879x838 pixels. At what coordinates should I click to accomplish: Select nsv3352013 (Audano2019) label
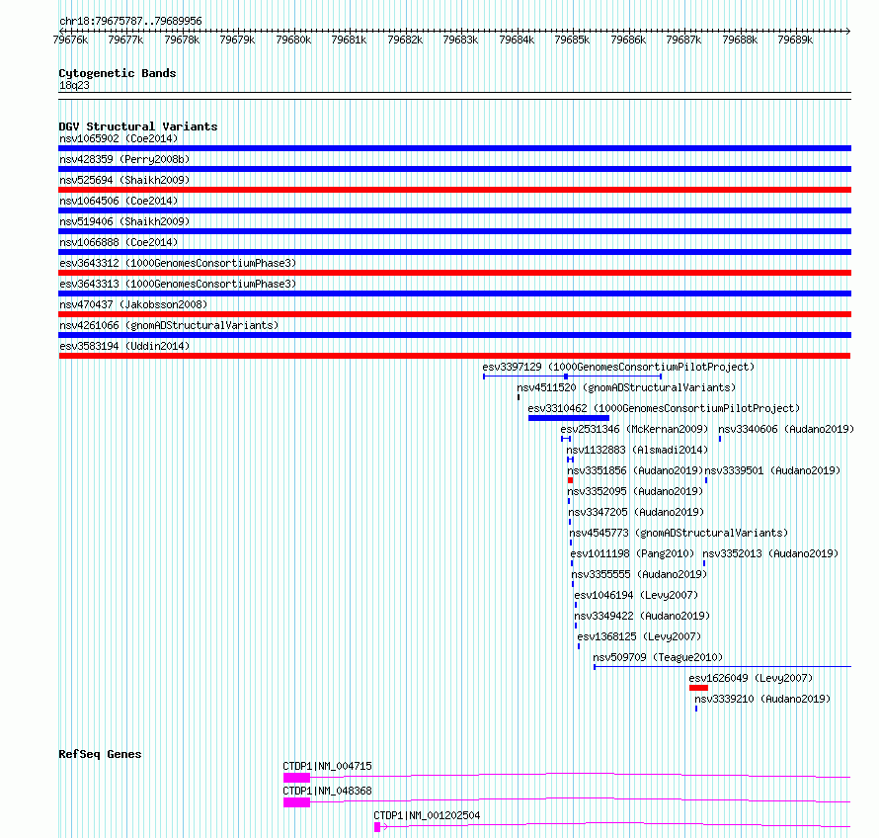pyautogui.click(x=770, y=553)
